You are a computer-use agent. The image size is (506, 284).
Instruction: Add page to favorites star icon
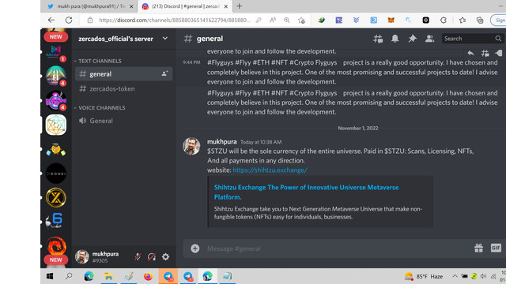click(301, 20)
